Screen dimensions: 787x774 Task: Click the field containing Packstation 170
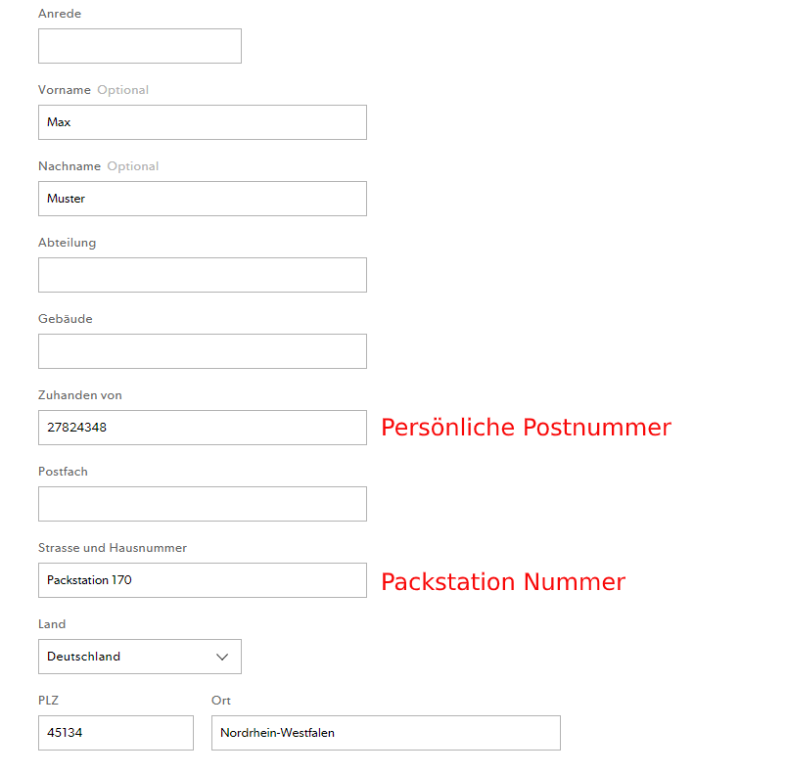pos(202,580)
